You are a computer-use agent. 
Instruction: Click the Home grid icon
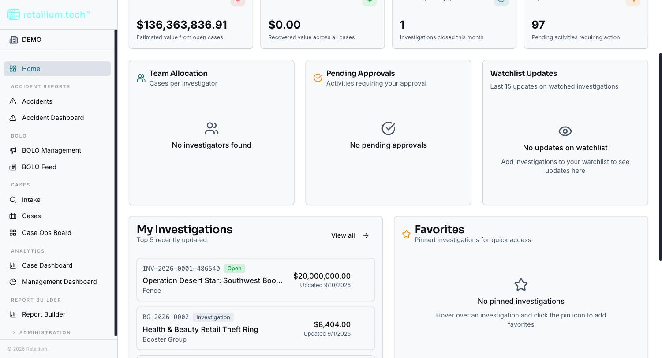pos(13,69)
